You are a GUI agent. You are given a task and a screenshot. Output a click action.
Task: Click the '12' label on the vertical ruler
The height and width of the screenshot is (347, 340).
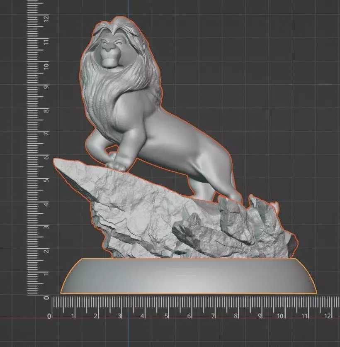[x=46, y=18]
